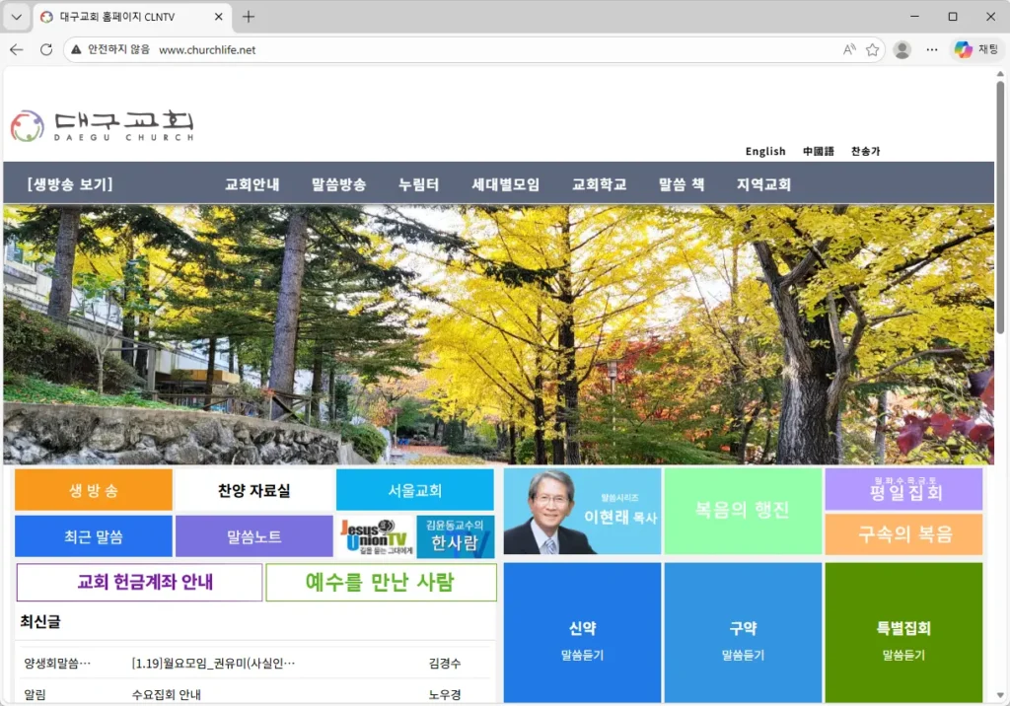1010x706 pixels.
Task: Open a new browser tab
Action: coord(249,17)
